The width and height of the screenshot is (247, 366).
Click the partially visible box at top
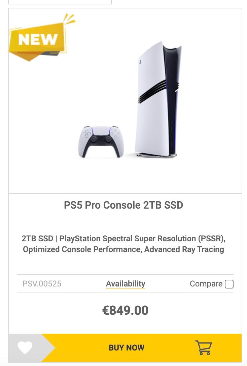(60, 2)
